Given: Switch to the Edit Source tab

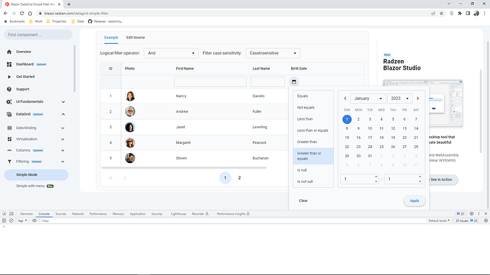Looking at the screenshot, I should point(136,38).
